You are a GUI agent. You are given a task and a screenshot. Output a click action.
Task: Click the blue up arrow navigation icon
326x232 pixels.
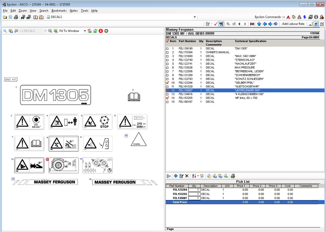point(259,24)
